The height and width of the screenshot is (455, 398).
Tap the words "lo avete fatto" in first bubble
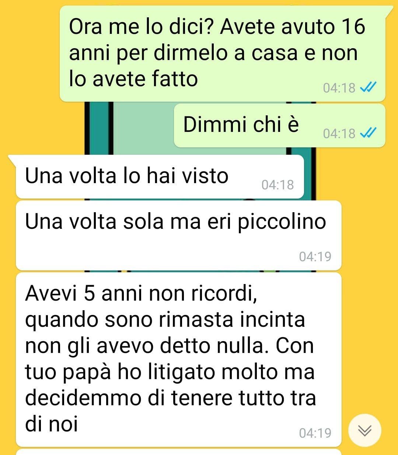pos(133,79)
